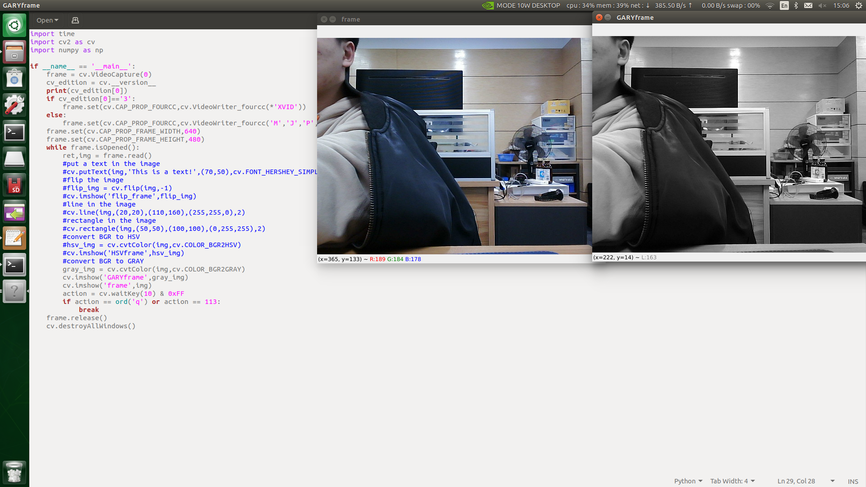Open the Trash in the dock
The width and height of the screenshot is (866, 487).
coord(14,472)
